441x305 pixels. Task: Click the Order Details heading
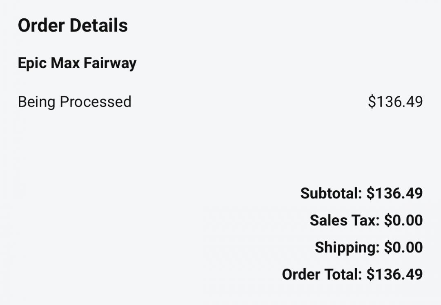click(x=73, y=25)
